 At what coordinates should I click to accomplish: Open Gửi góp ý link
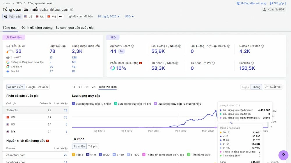278,3
